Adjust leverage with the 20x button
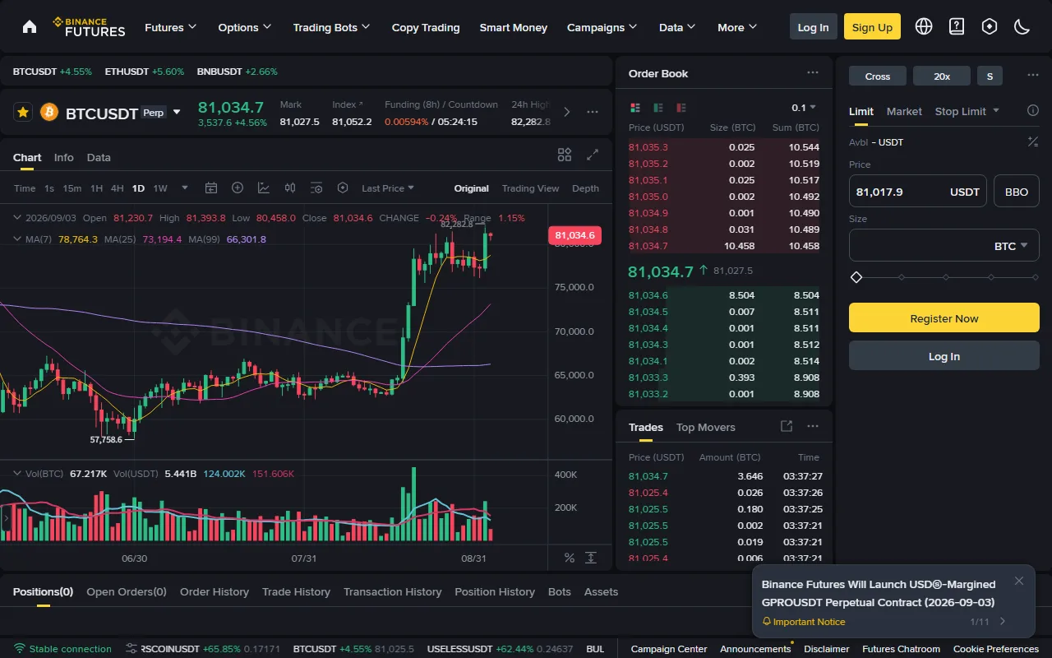This screenshot has width=1052, height=658. [942, 76]
